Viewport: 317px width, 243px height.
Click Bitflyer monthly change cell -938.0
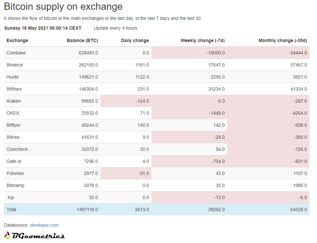click(300, 125)
